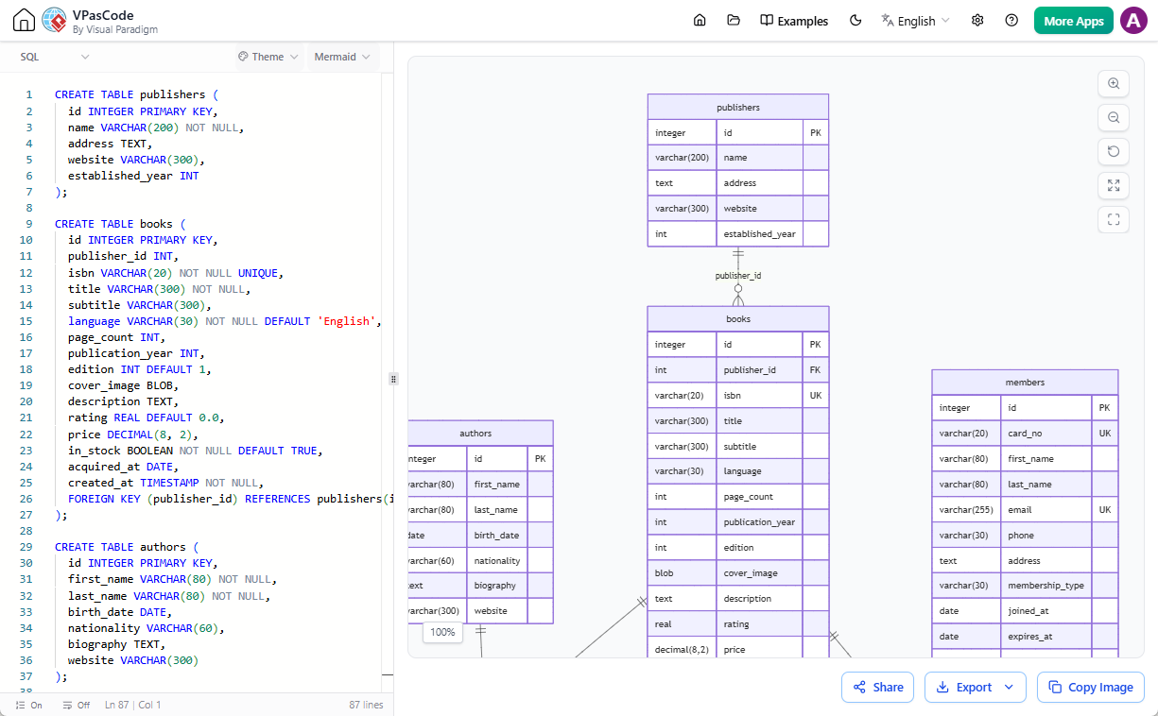Click line number 26 in the gutter
Image resolution: width=1158 pixels, height=716 pixels.
point(26,499)
